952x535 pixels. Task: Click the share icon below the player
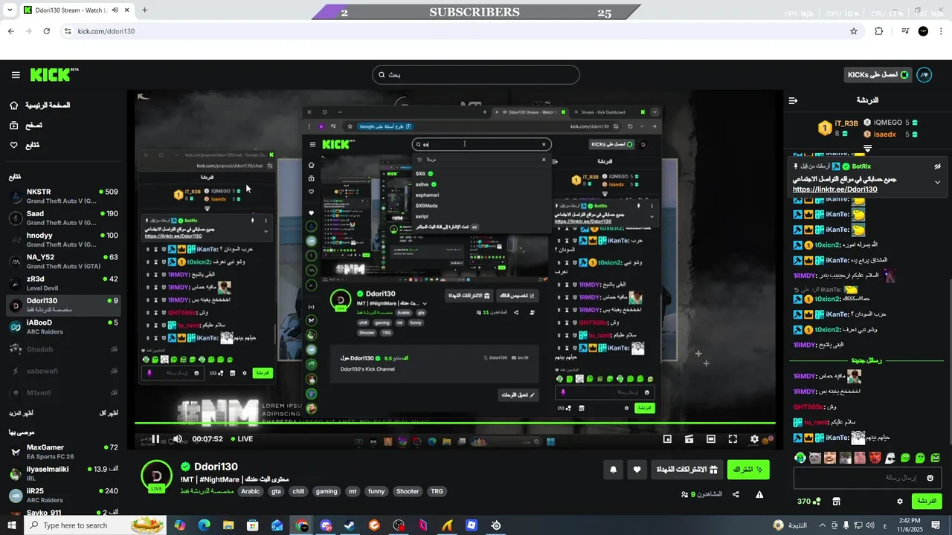pyautogui.click(x=736, y=494)
